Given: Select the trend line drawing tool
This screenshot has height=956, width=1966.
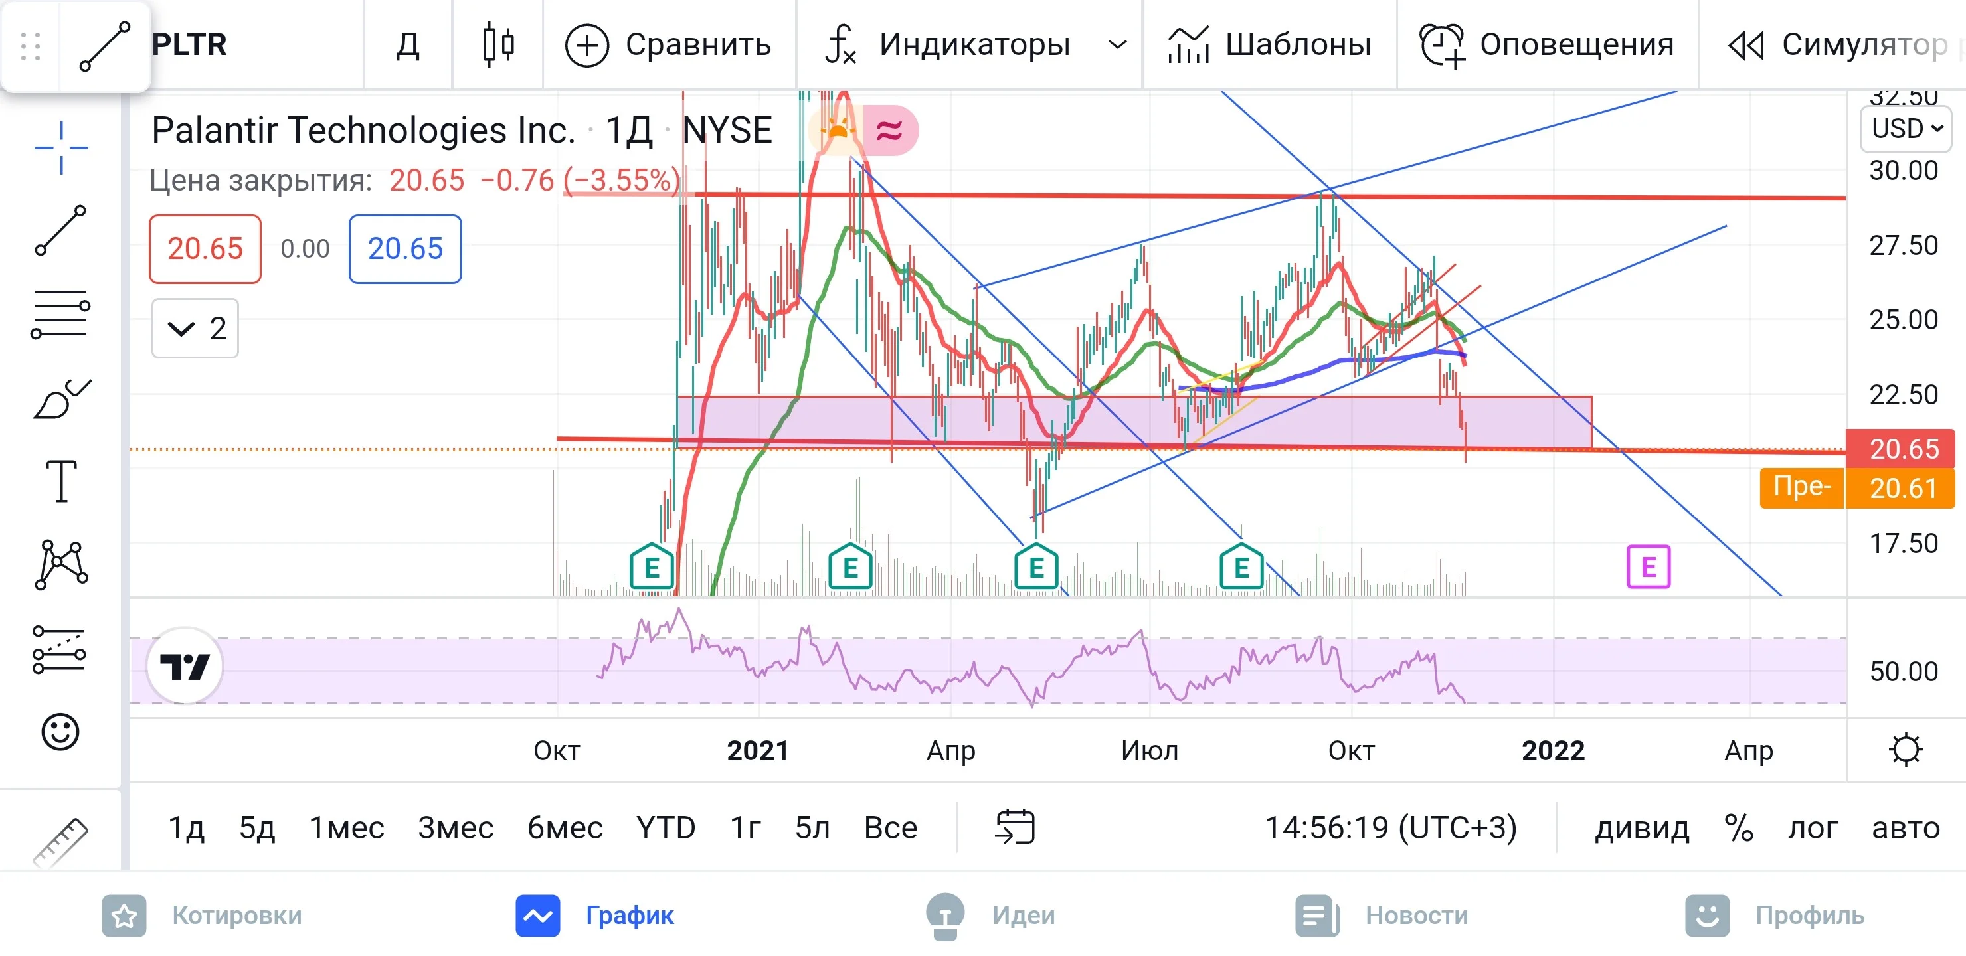Looking at the screenshot, I should (61, 230).
